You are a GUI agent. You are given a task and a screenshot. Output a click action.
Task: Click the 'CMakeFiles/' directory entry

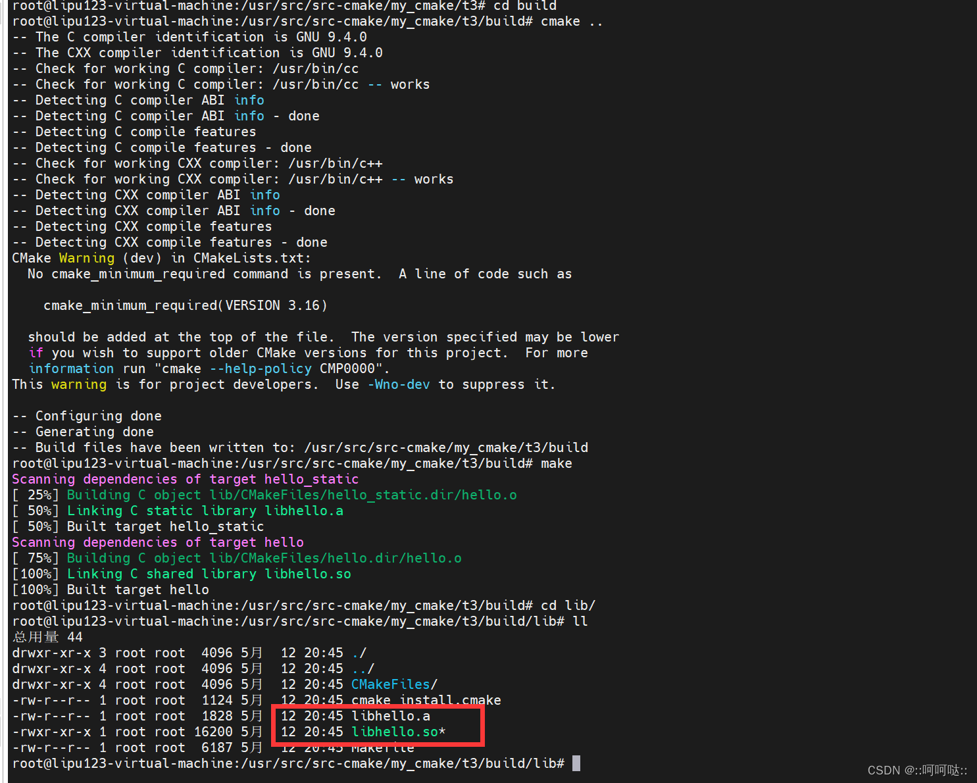tap(395, 684)
